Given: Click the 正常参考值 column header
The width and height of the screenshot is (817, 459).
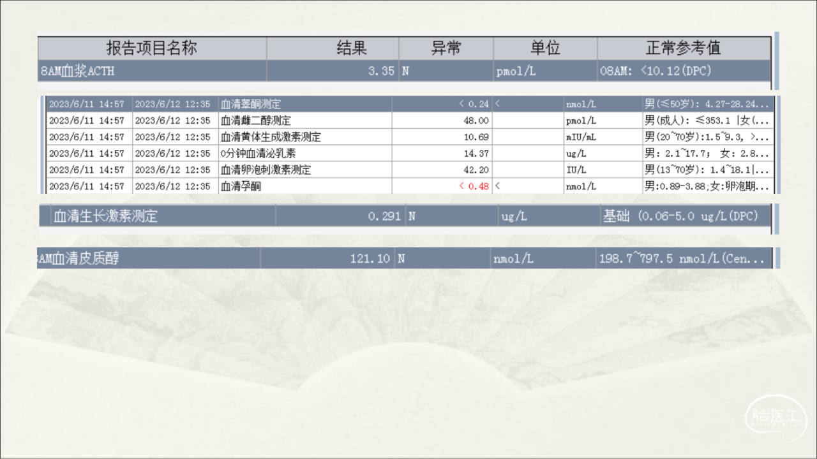Looking at the screenshot, I should (x=684, y=48).
